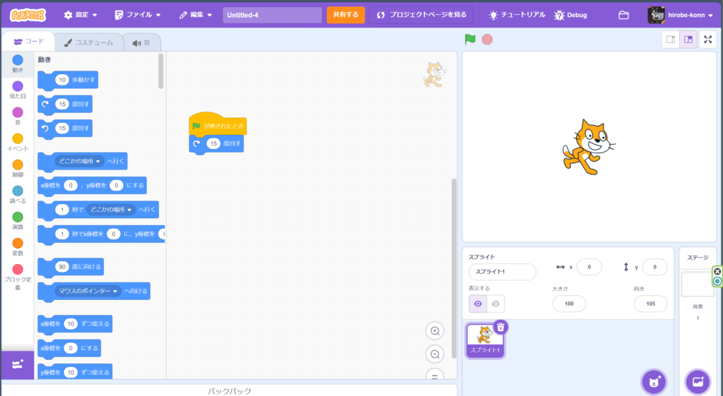Click the sprite x coordinate field
Viewport: 723px width, 396px height.
(x=589, y=268)
